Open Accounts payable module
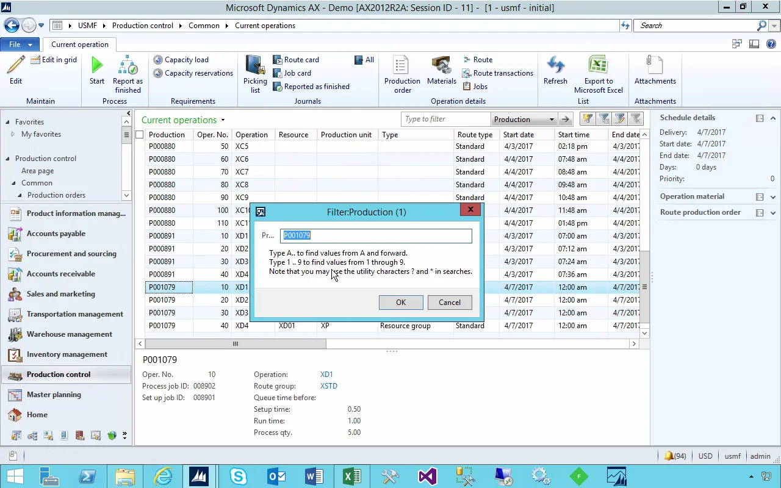 [66, 234]
